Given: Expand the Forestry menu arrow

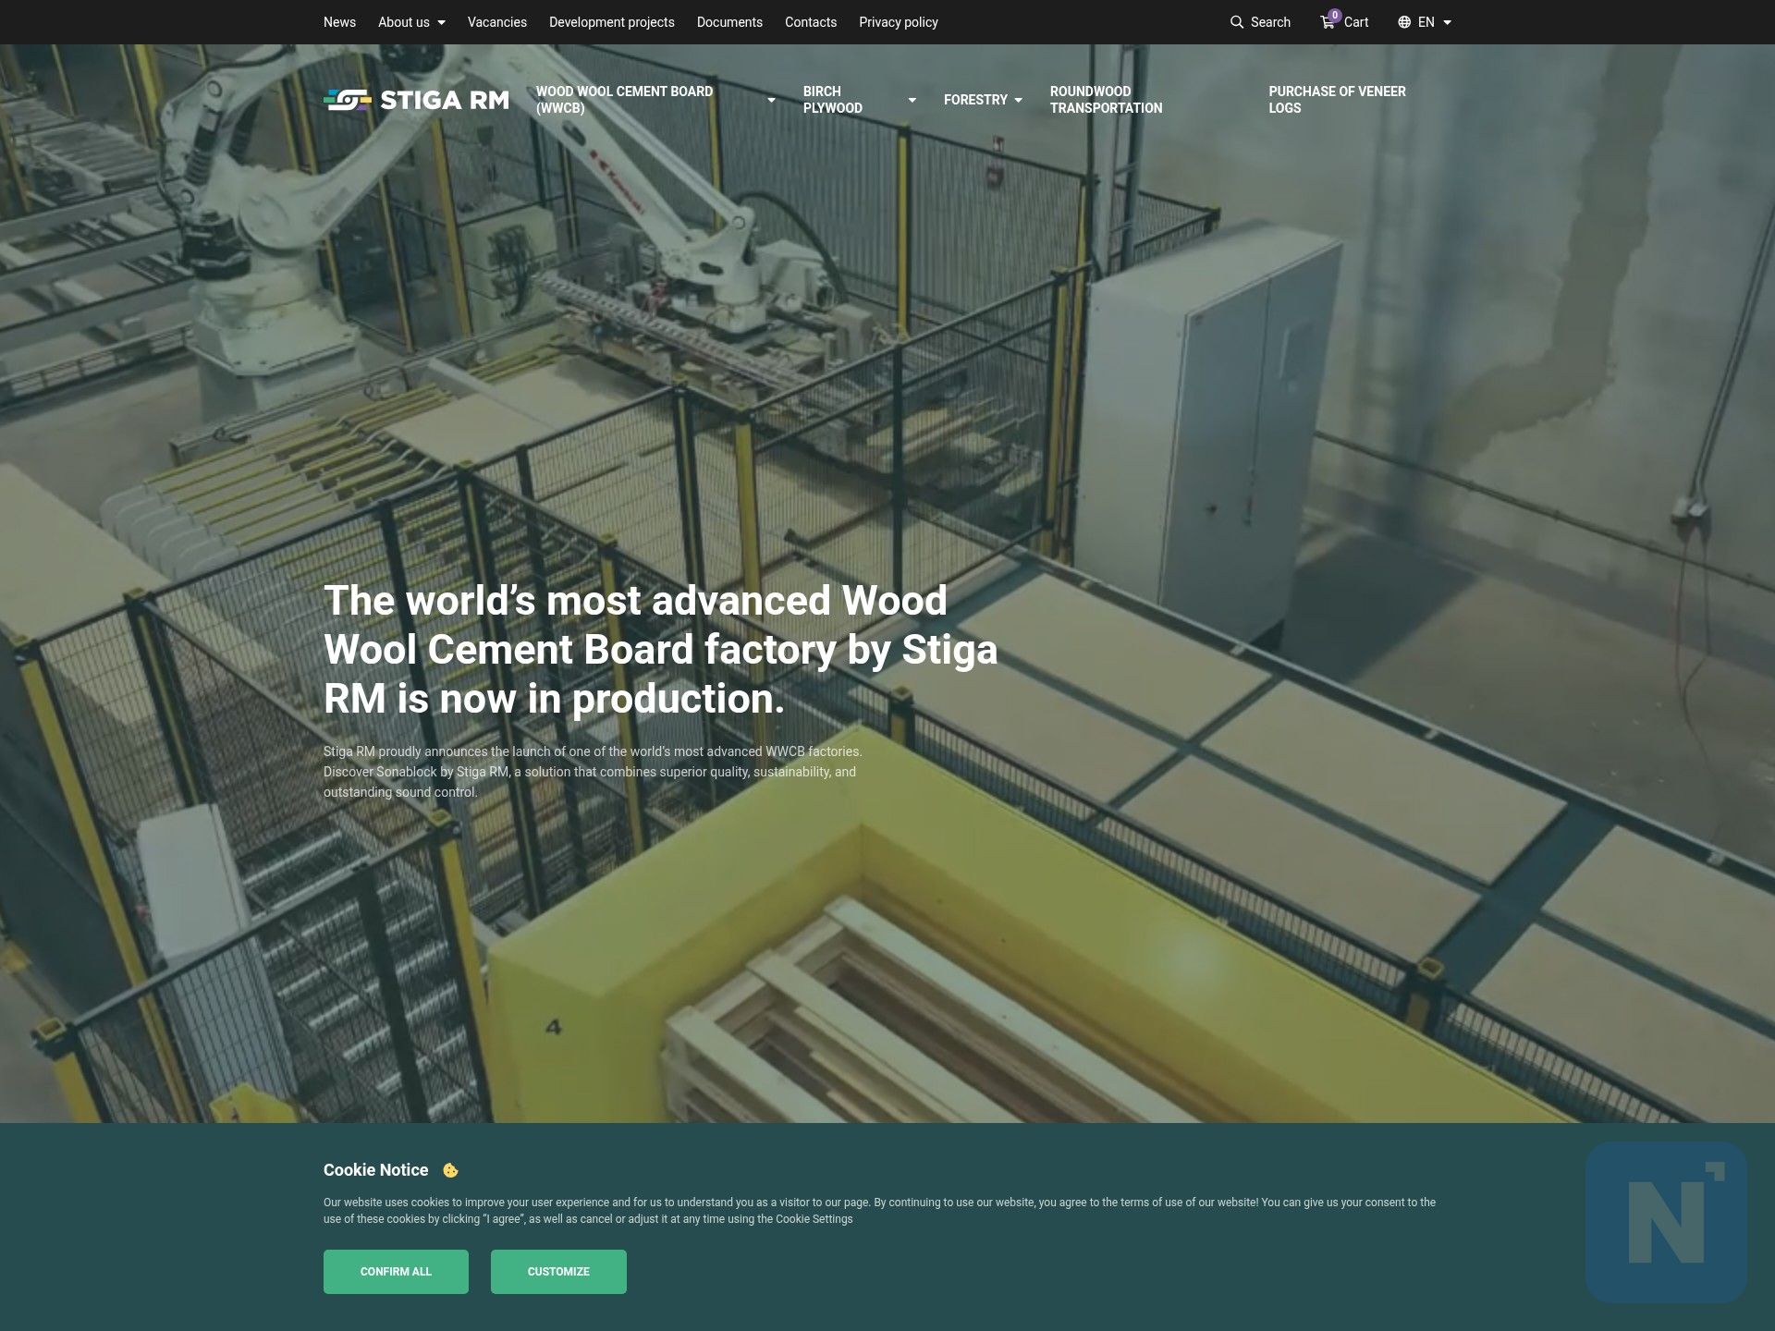Looking at the screenshot, I should coord(1018,100).
